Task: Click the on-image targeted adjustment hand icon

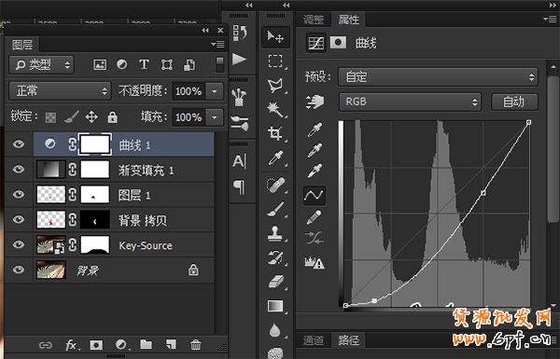Action: [315, 102]
